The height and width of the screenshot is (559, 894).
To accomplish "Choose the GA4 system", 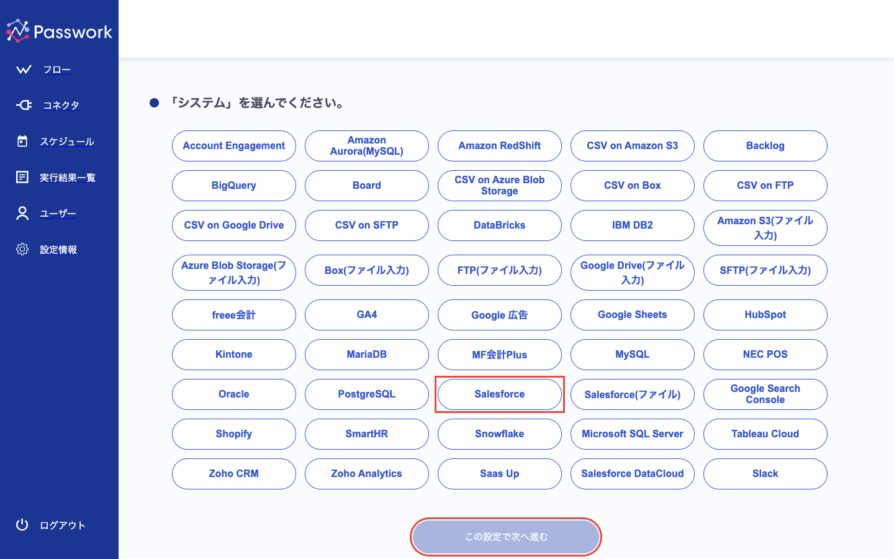I will (367, 315).
